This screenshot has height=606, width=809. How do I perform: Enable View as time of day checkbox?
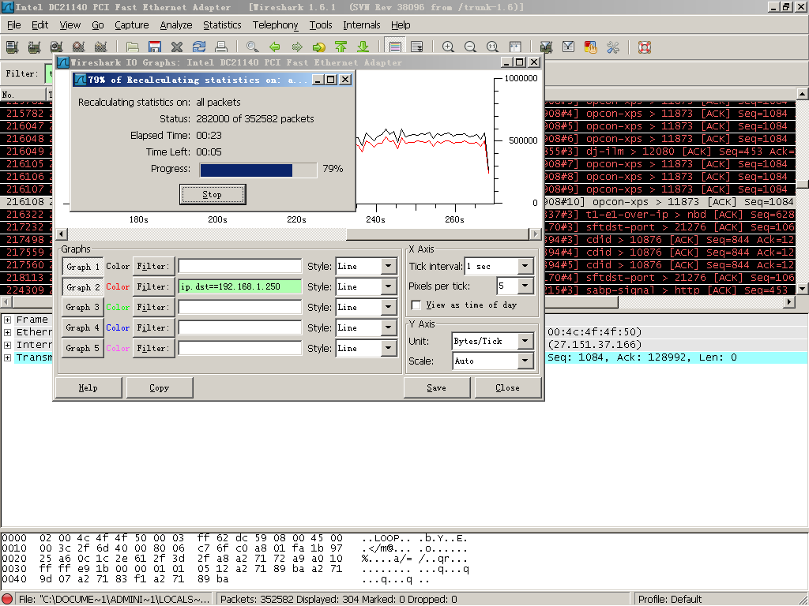click(x=416, y=305)
